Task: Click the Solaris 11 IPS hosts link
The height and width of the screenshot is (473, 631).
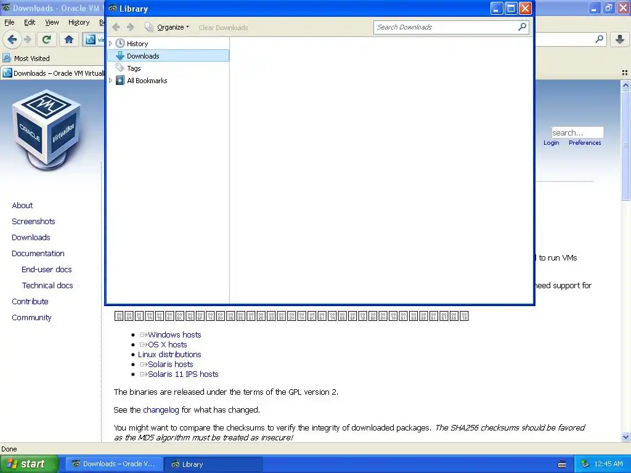Action: click(x=183, y=374)
